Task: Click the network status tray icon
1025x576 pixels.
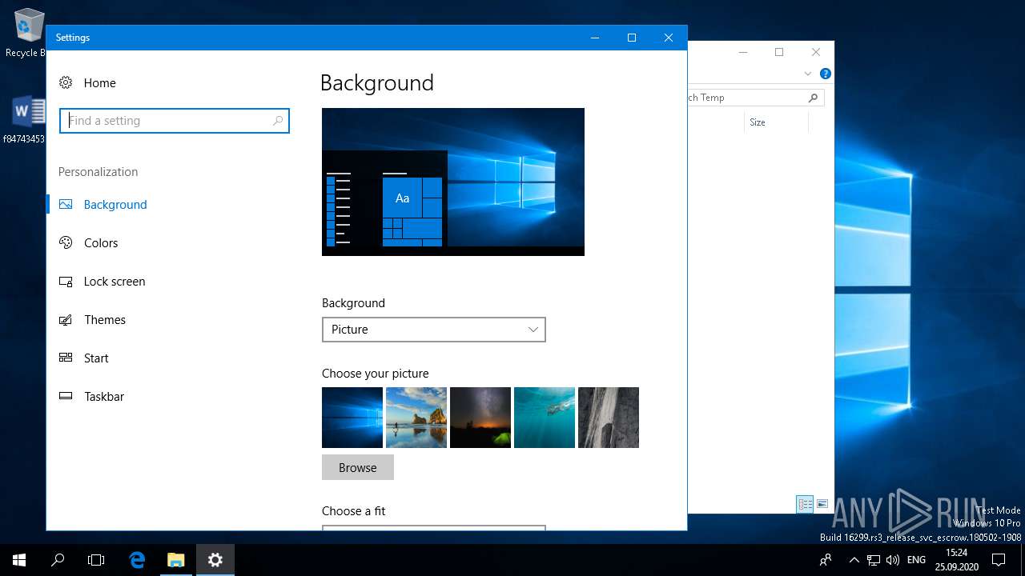Action: pyautogui.click(x=874, y=560)
